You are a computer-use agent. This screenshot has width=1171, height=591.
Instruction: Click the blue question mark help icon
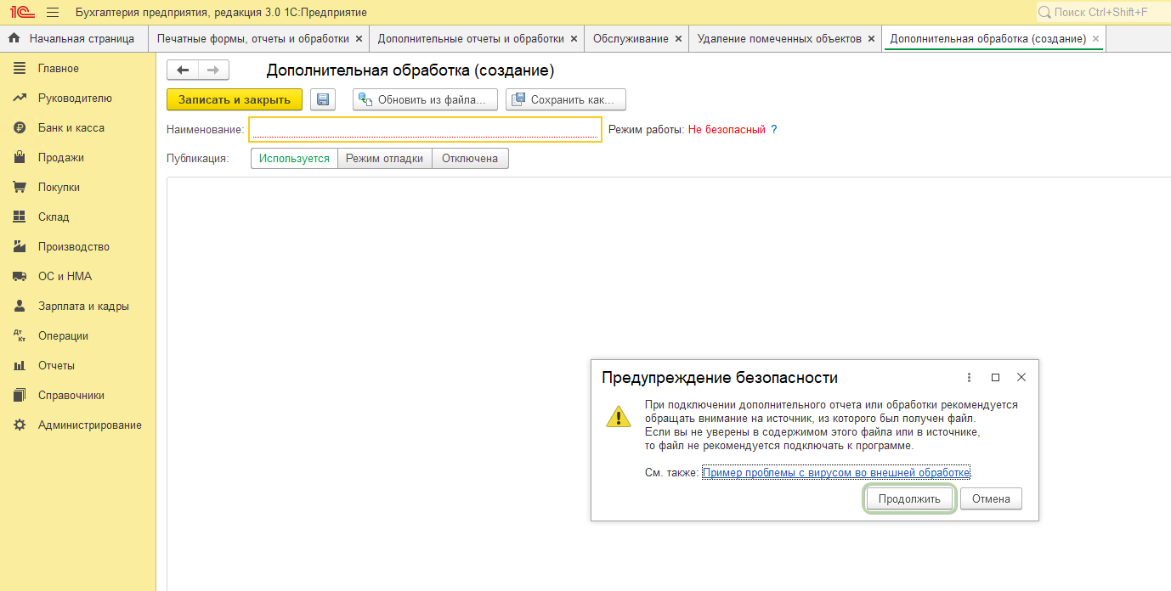(773, 130)
